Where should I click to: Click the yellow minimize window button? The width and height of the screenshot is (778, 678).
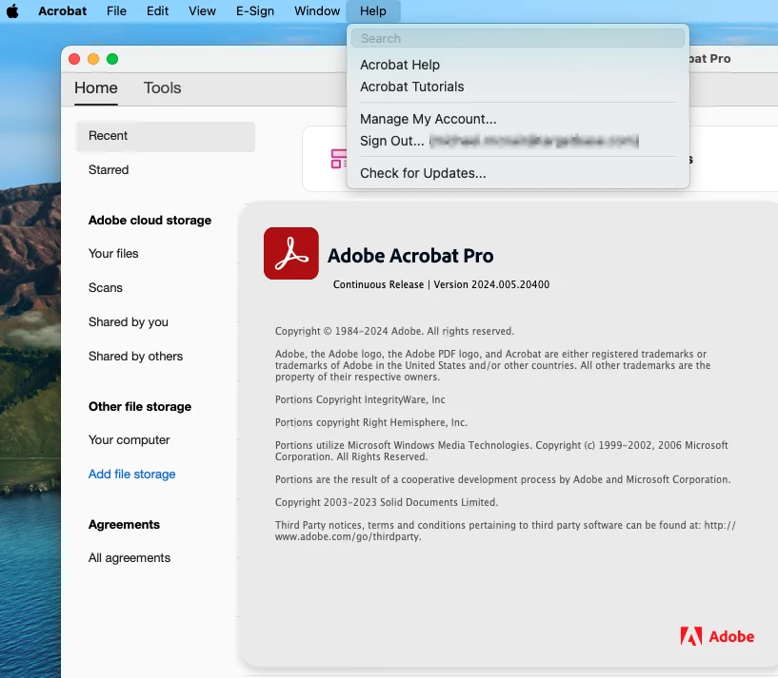tap(93, 59)
